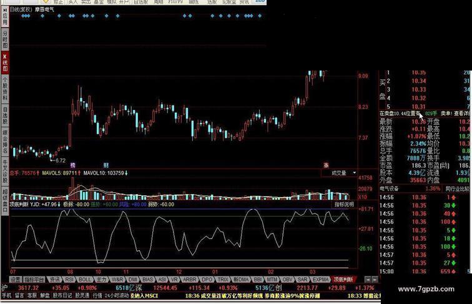Open 股灵通 in status bar
The height and width of the screenshot is (304, 472).
[x=82, y=296]
